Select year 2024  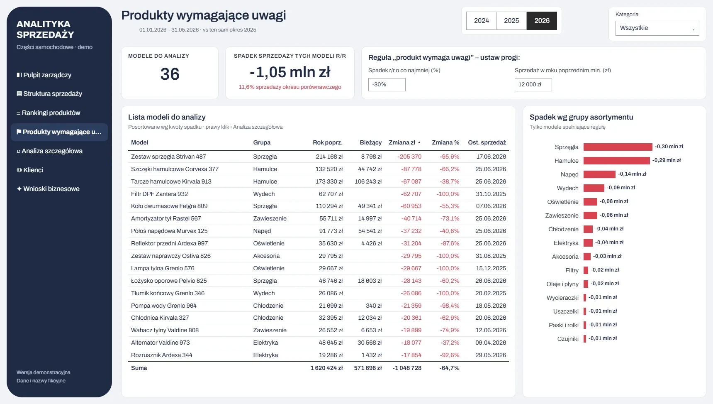pyautogui.click(x=481, y=21)
